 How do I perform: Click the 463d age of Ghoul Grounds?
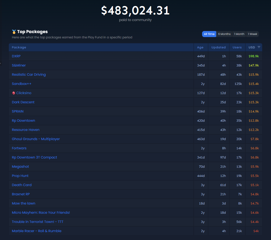(201, 139)
